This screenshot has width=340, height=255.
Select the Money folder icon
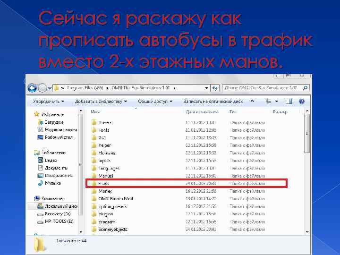[x=94, y=191]
